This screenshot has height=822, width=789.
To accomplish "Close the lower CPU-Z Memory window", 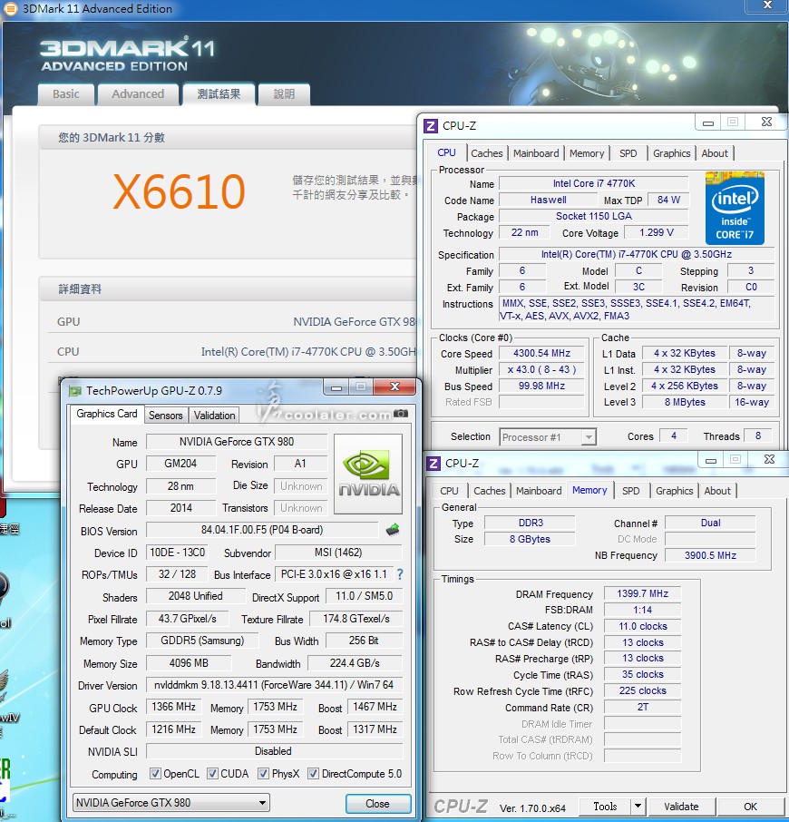I will click(769, 460).
